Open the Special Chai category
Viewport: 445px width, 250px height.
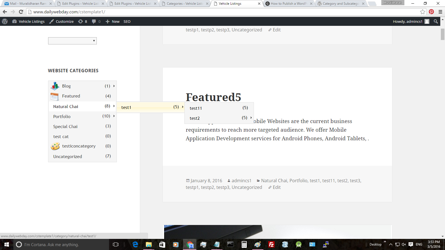[x=65, y=126]
